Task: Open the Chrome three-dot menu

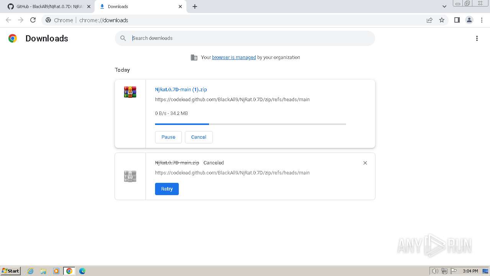Action: (482, 20)
